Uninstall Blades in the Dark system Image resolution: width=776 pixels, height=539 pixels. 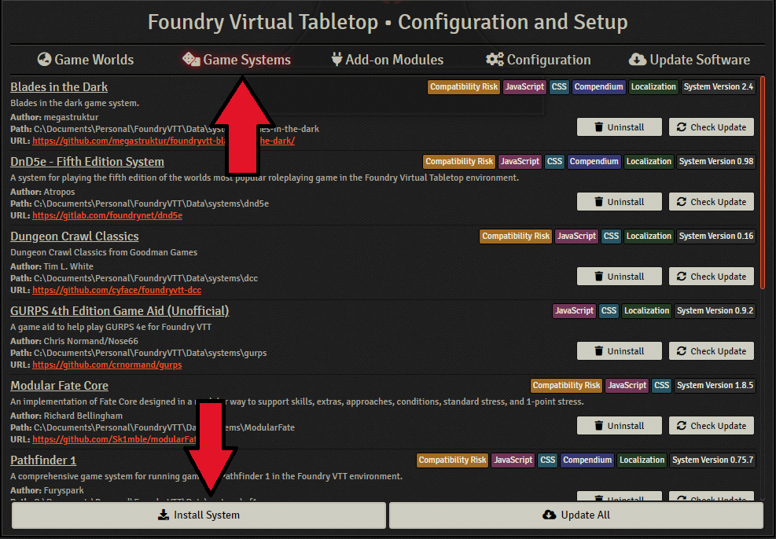coord(619,127)
